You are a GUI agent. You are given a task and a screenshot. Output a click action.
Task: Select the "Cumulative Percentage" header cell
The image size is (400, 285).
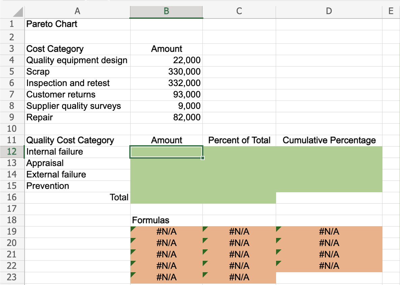pos(329,140)
